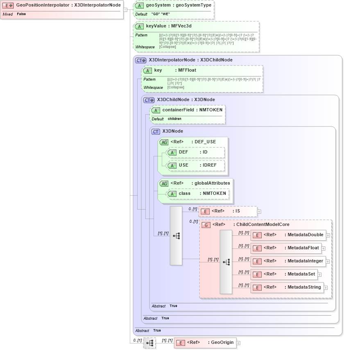Click the G icon of ChildContentModelCore
344x350 pixels.
pyautogui.click(x=206, y=225)
